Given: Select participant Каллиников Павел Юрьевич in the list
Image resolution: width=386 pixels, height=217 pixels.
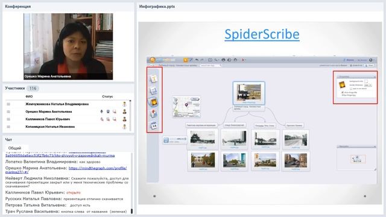Looking at the screenshot, I should point(48,119).
